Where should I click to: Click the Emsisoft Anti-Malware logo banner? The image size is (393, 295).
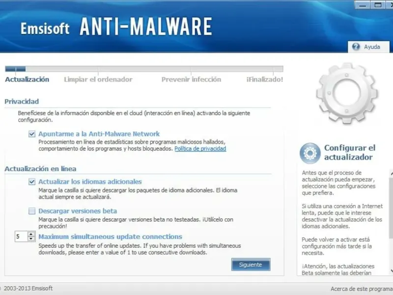pyautogui.click(x=116, y=27)
